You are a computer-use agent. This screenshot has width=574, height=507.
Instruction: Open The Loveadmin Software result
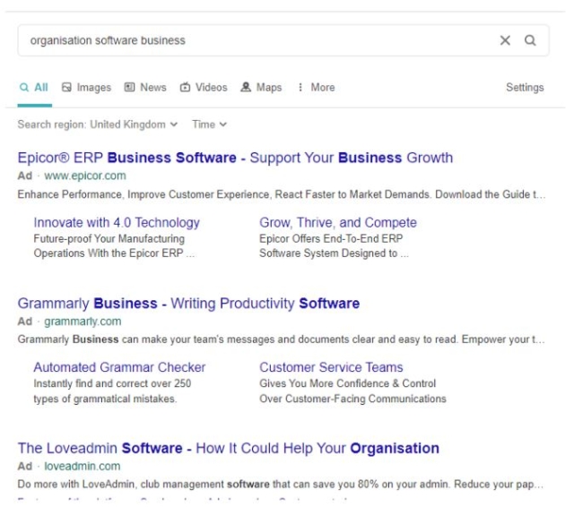pos(228,448)
